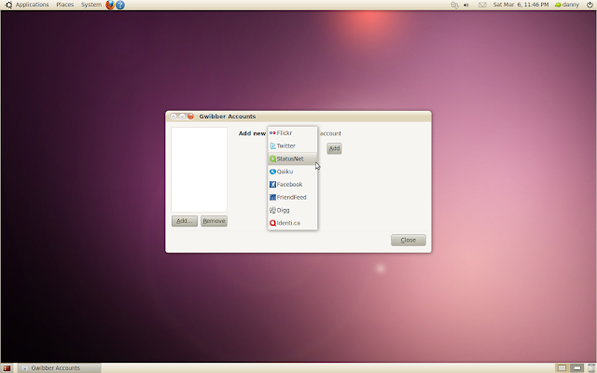Click the Add button beside the account label
This screenshot has height=373, width=597.
[x=334, y=148]
